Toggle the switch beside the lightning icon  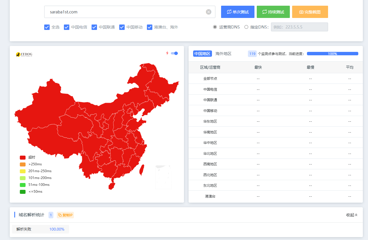click(x=174, y=53)
